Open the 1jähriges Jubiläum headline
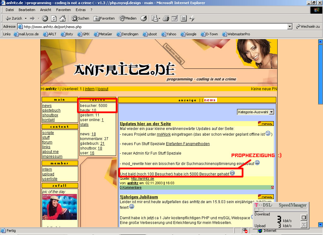The width and height of the screenshot is (323, 235). (x=139, y=197)
